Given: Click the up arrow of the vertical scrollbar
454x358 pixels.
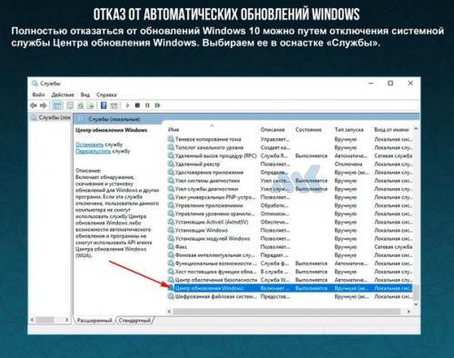Looking at the screenshot, I should tap(416, 129).
